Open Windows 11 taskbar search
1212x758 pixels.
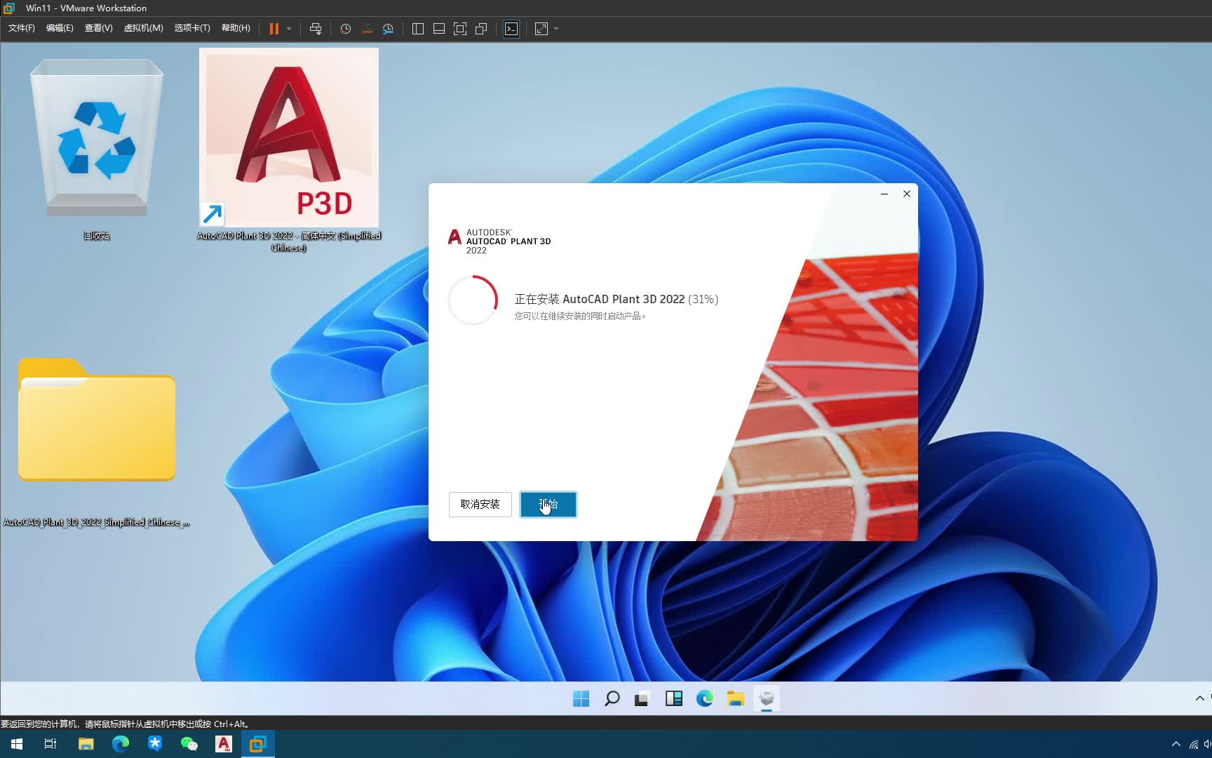(x=612, y=698)
